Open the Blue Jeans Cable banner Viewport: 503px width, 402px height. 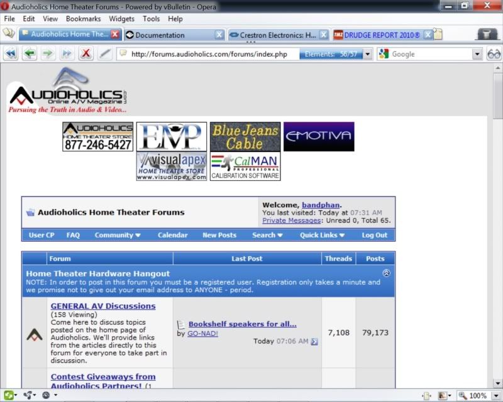click(245, 136)
